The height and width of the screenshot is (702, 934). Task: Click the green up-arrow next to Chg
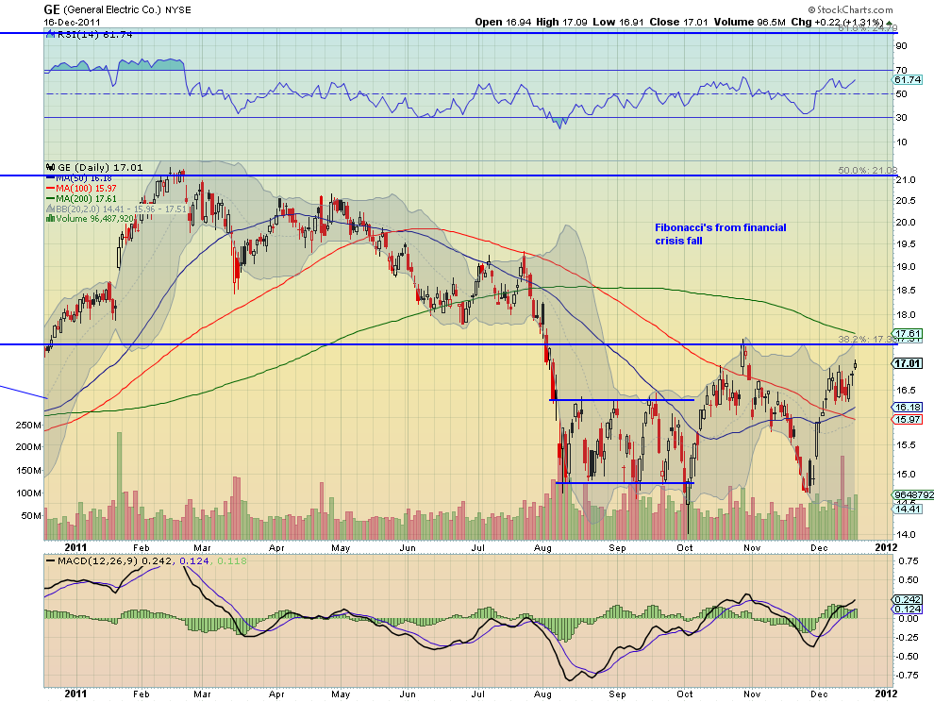(x=889, y=22)
